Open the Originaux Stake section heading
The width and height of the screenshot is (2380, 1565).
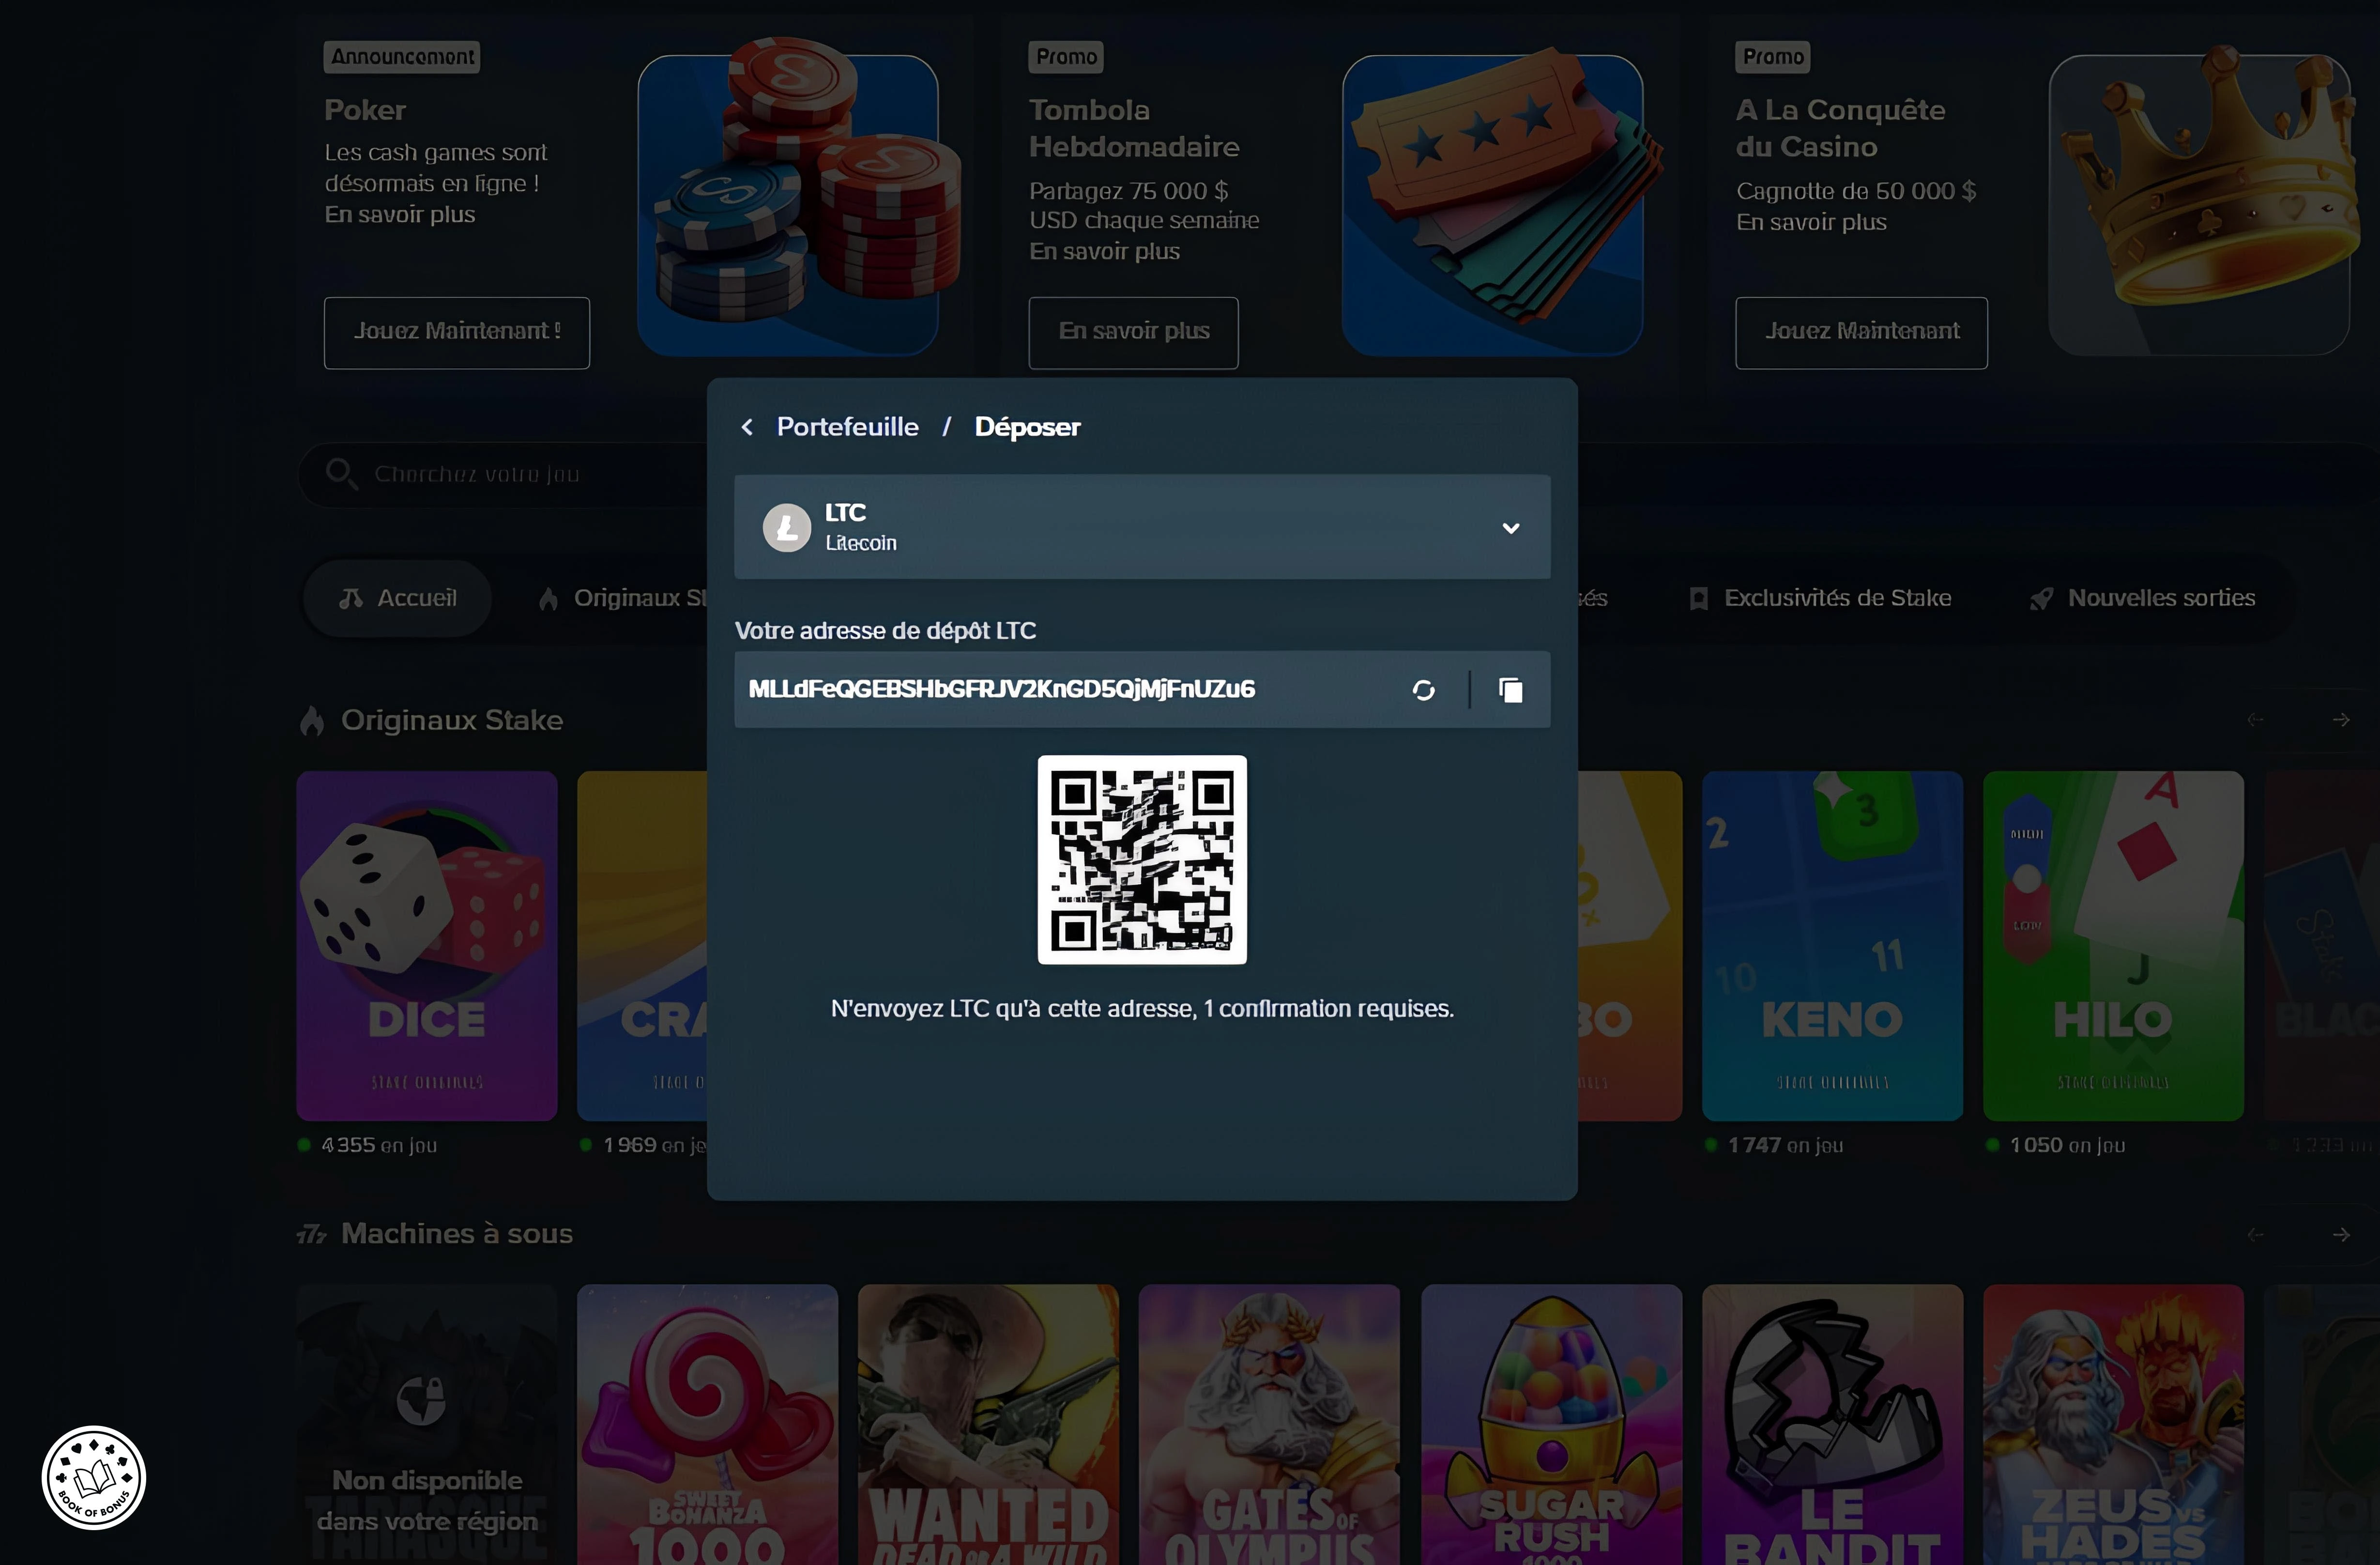tap(452, 720)
